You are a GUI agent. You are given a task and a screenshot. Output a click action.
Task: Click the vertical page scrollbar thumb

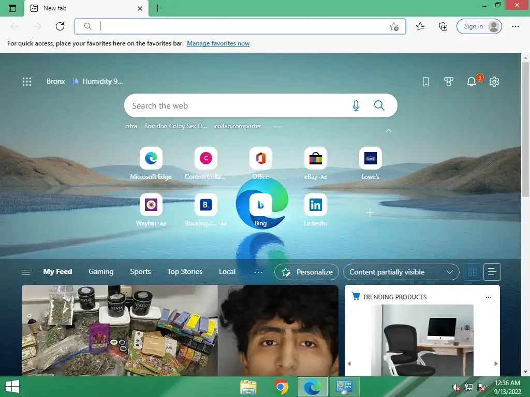(525, 129)
